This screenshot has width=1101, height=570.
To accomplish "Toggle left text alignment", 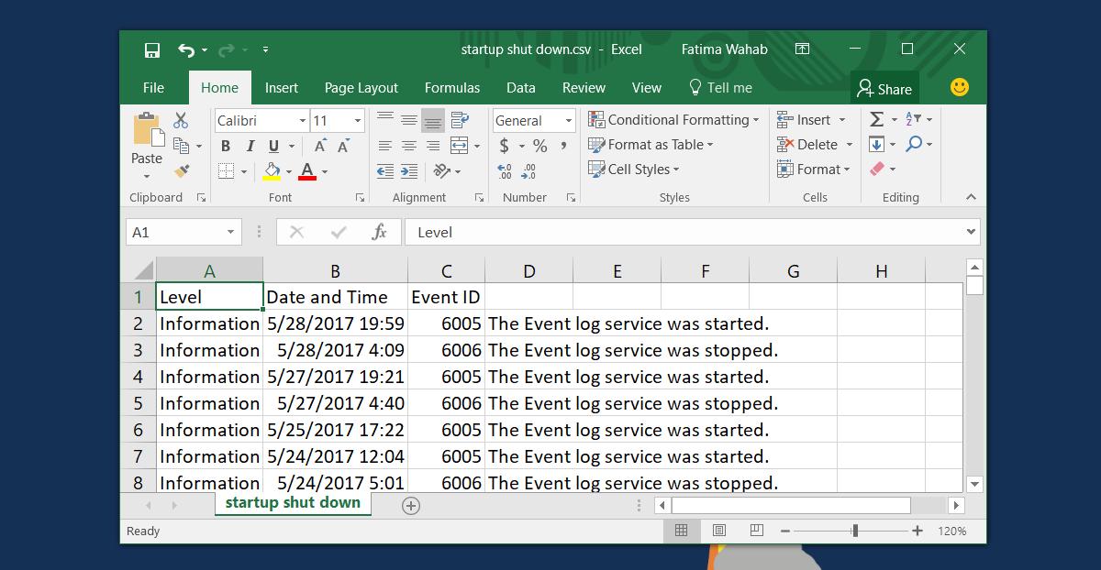I will click(385, 146).
